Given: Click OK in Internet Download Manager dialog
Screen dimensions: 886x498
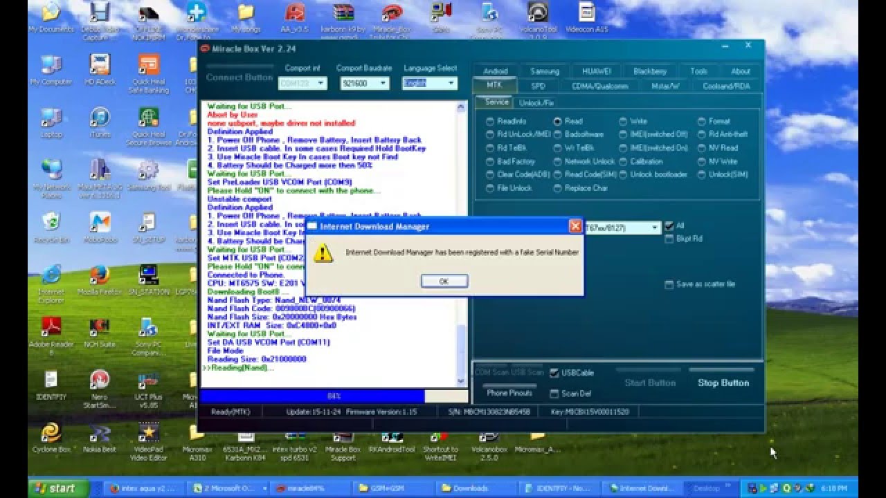Looking at the screenshot, I should point(444,281).
